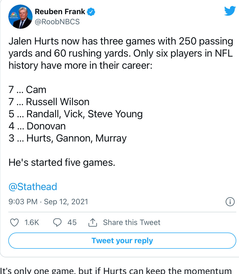The width and height of the screenshot is (239, 274).
Task: Follow the @Stathead mention link
Action: [x=33, y=187]
